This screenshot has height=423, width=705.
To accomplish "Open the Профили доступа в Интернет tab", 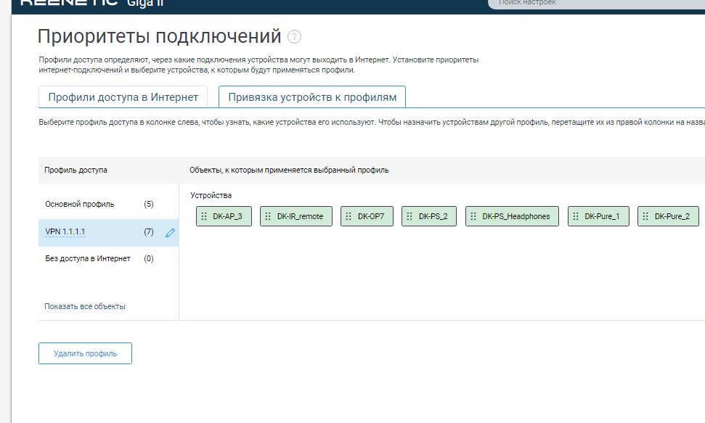I will [123, 97].
